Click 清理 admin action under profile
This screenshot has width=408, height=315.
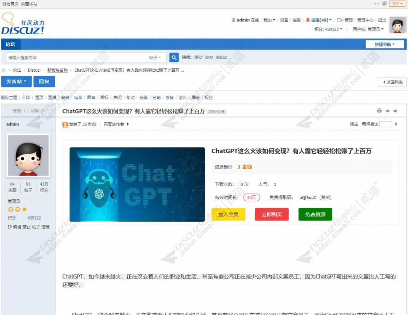click(46, 227)
